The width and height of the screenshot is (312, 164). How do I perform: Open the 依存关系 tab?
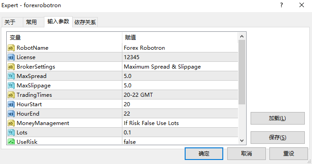(x=85, y=22)
